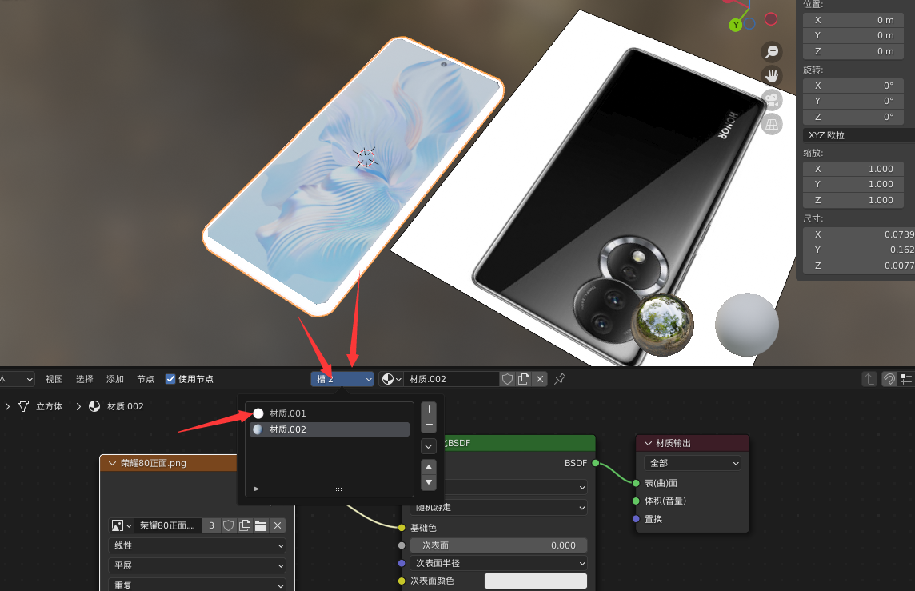
Task: Click the 次表面颜色 color swatch
Action: pyautogui.click(x=536, y=581)
